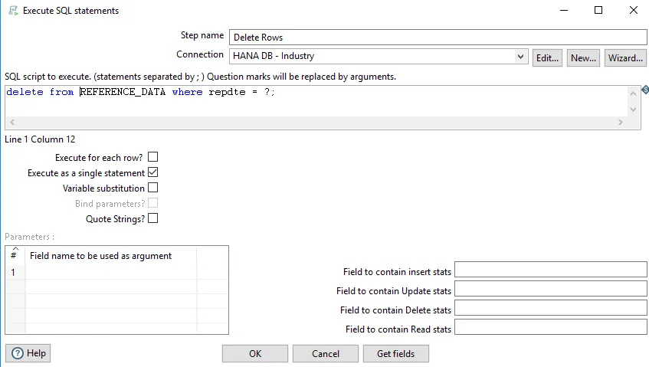Uncheck Execute as a single statement

pos(152,172)
